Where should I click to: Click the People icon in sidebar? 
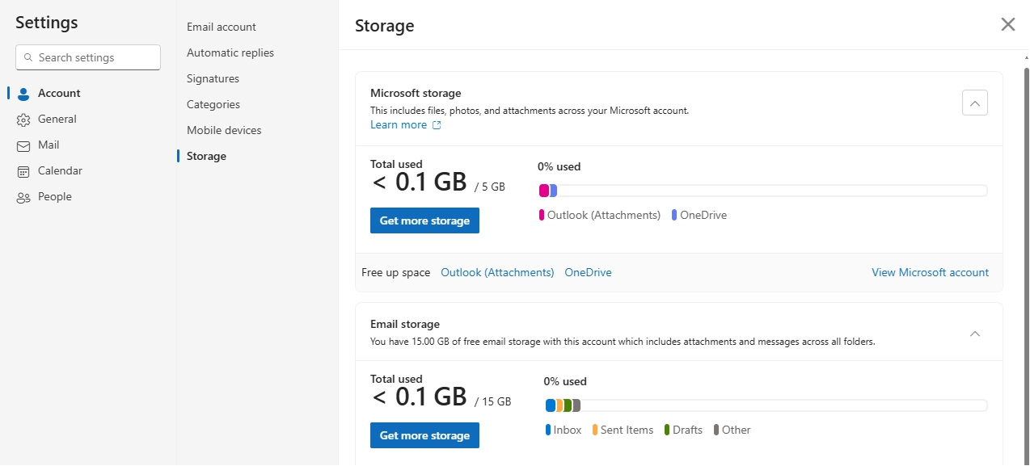[x=23, y=197]
